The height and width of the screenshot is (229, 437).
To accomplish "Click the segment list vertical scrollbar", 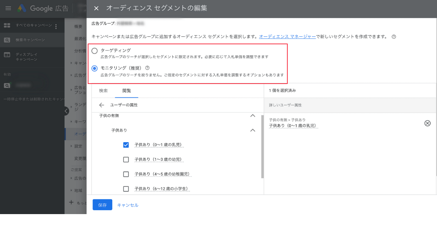I will [262, 146].
